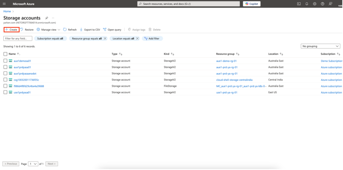Select checkbox for aue1prdyasaanodot
343x170 pixels.
(5, 74)
